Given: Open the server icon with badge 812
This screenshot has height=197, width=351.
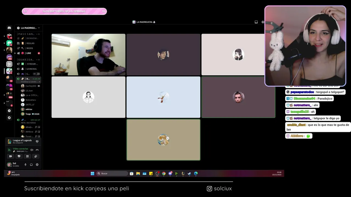Looking at the screenshot, I should tap(9, 57).
